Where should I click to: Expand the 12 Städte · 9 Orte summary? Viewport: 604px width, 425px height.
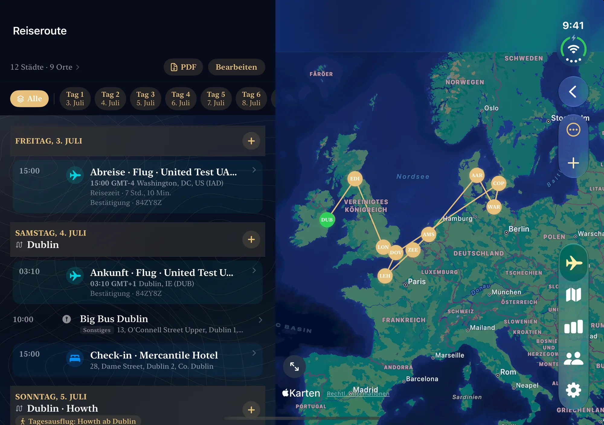[x=45, y=67]
